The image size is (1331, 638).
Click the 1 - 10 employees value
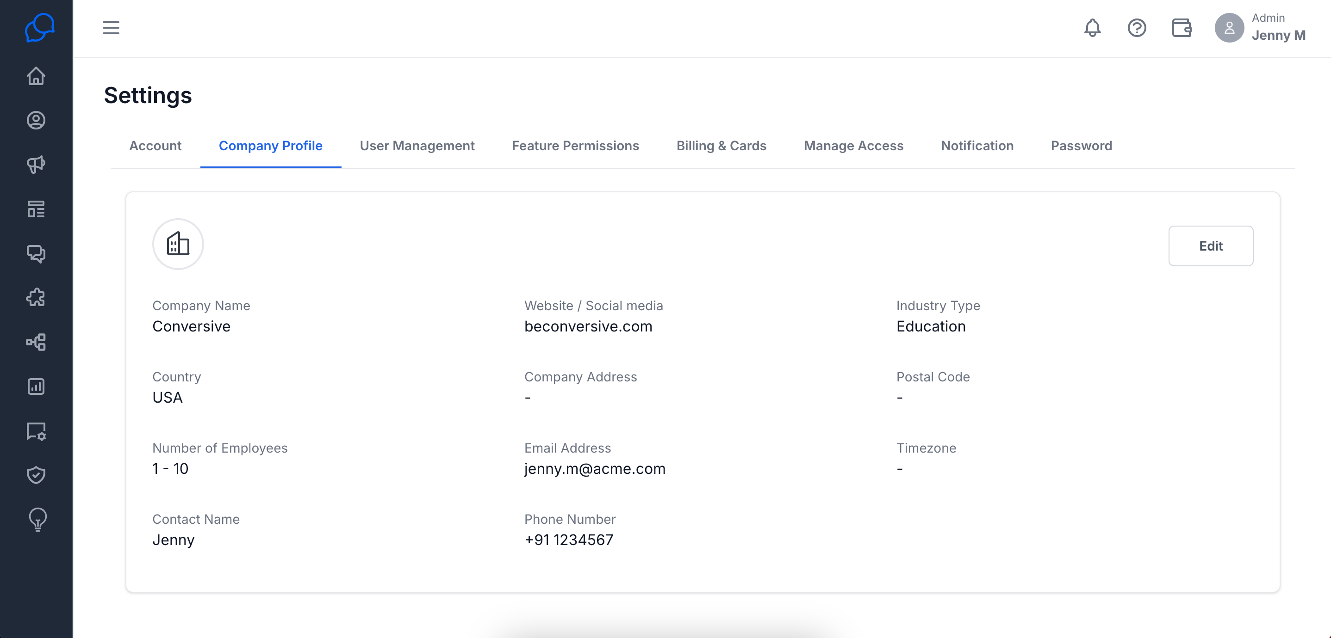click(x=170, y=469)
